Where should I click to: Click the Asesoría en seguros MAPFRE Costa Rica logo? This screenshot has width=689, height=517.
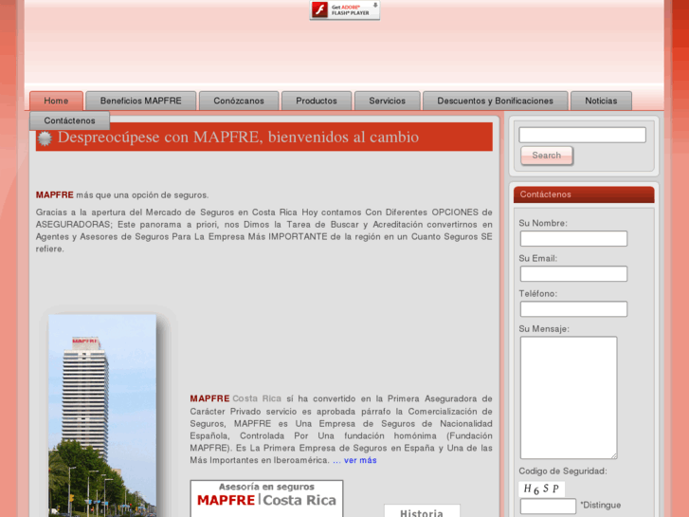(x=266, y=499)
